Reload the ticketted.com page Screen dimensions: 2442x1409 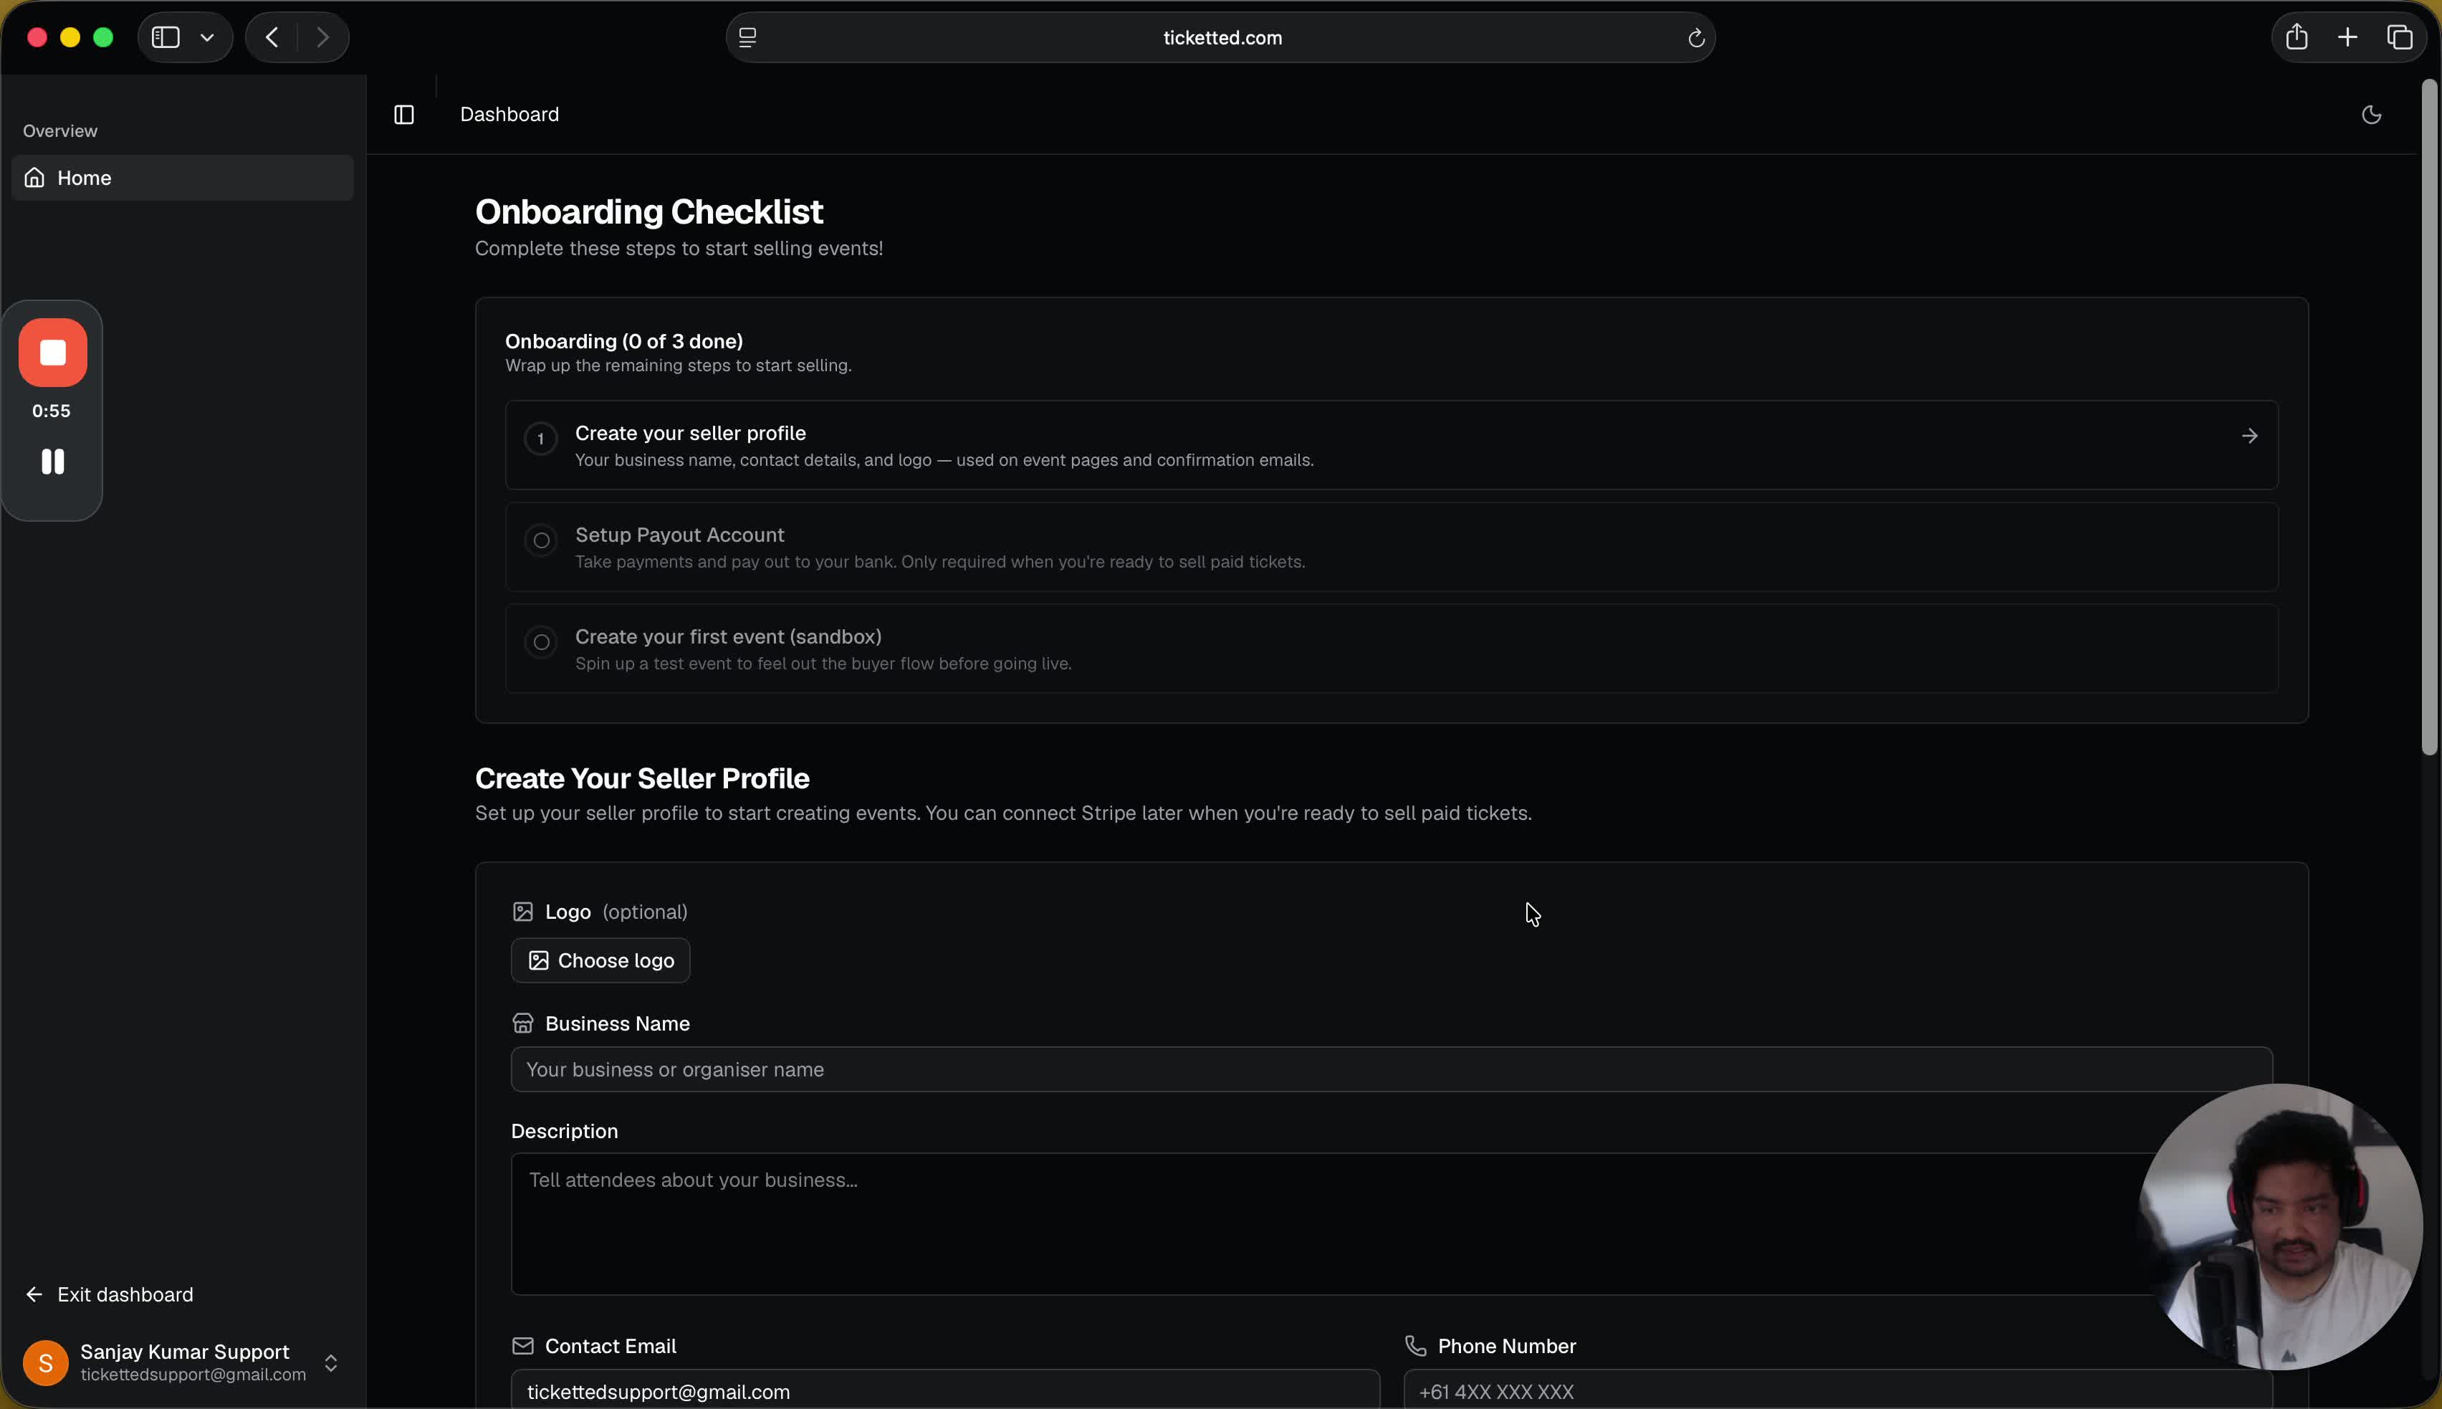(x=1695, y=38)
